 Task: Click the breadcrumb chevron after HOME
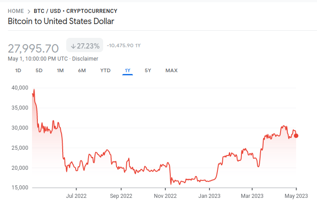pos(29,11)
